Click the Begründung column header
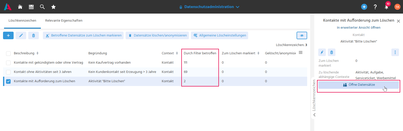The width and height of the screenshot is (403, 131). click(x=98, y=53)
